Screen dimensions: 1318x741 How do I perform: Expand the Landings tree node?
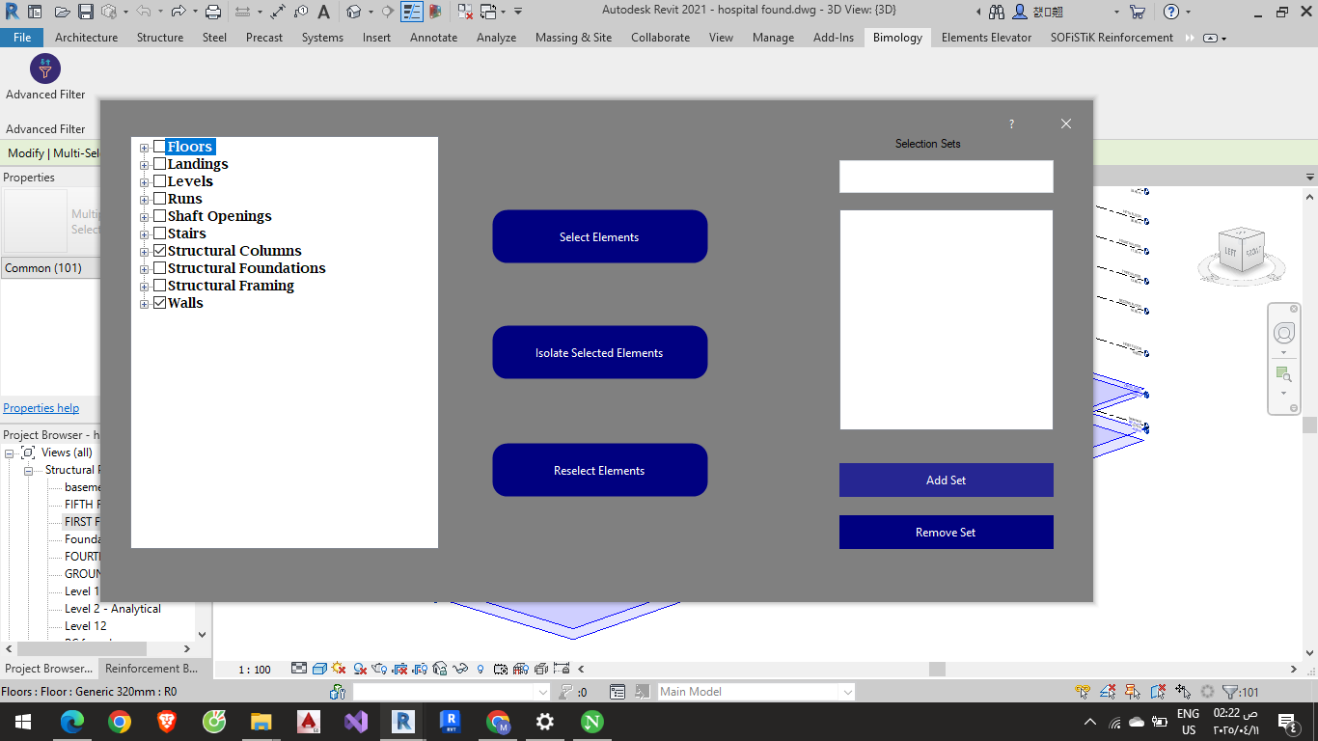[x=145, y=165]
